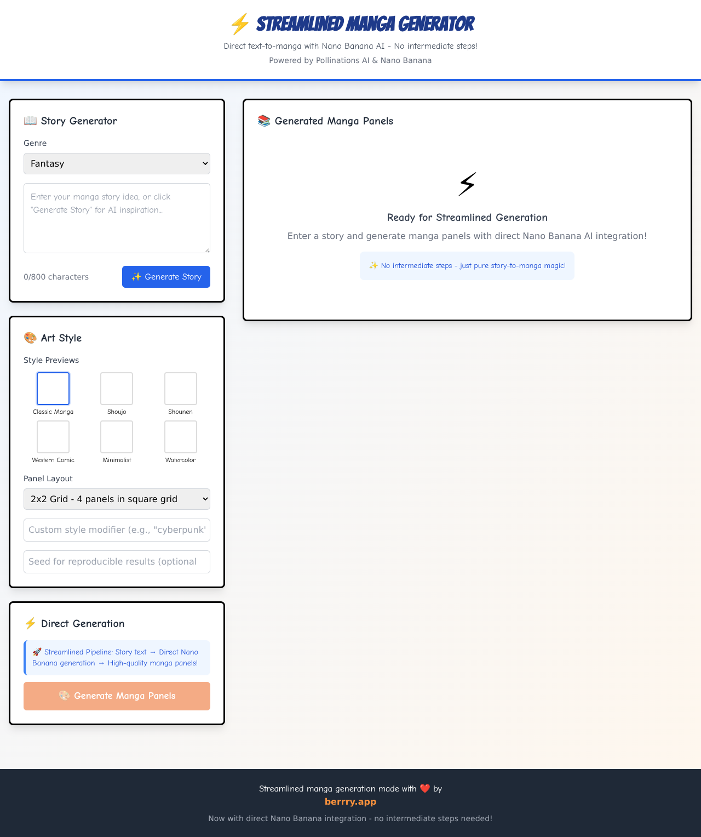The height and width of the screenshot is (837, 701).
Task: Select the Classic Manga style preview
Action: click(53, 389)
